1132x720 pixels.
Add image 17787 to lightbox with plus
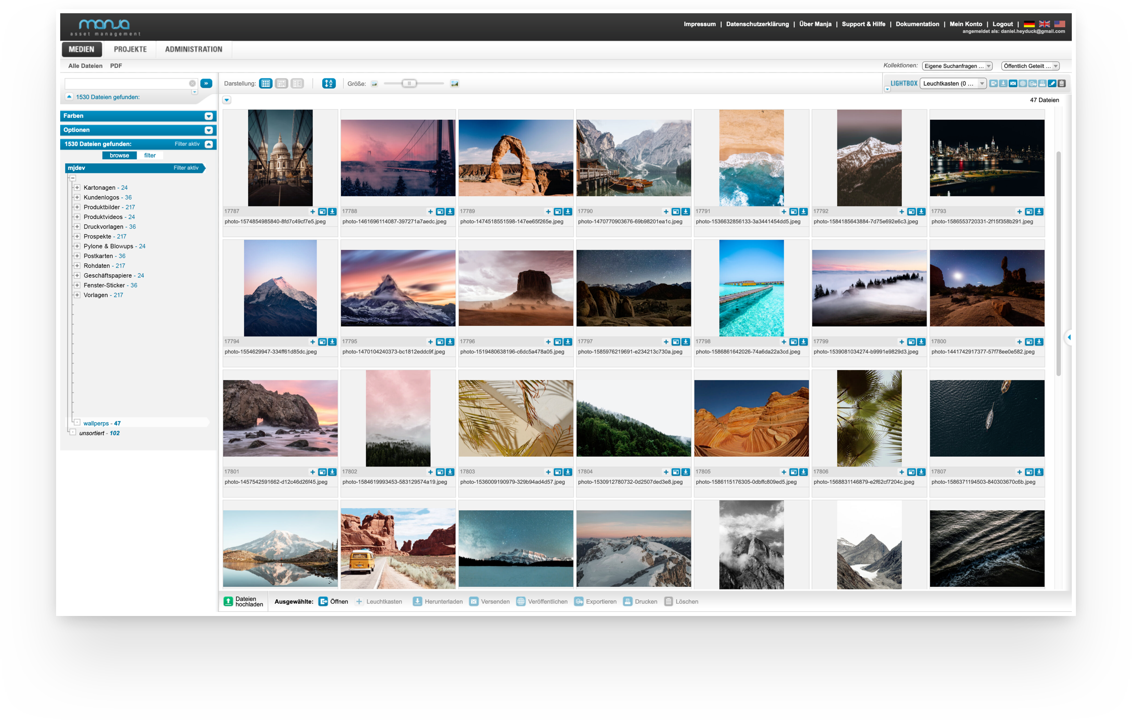pyautogui.click(x=313, y=212)
